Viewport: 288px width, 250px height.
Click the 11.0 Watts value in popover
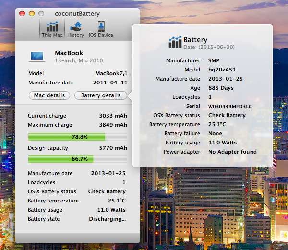[x=222, y=143]
